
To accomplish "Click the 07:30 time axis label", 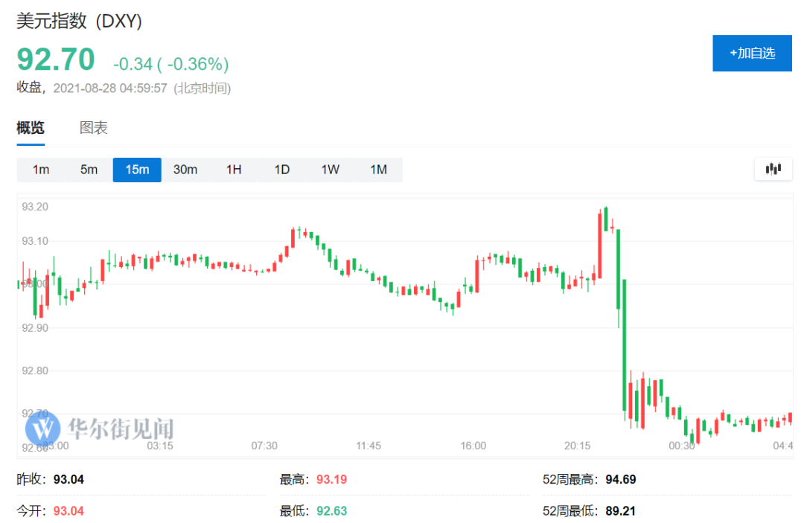I will tap(264, 446).
